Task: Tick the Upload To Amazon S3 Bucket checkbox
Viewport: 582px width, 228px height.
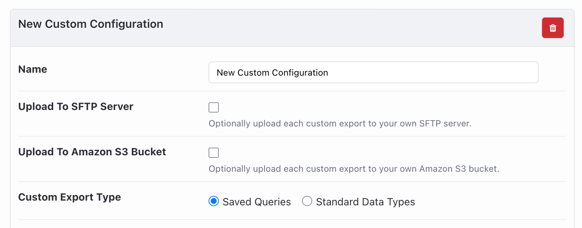Action: click(214, 153)
